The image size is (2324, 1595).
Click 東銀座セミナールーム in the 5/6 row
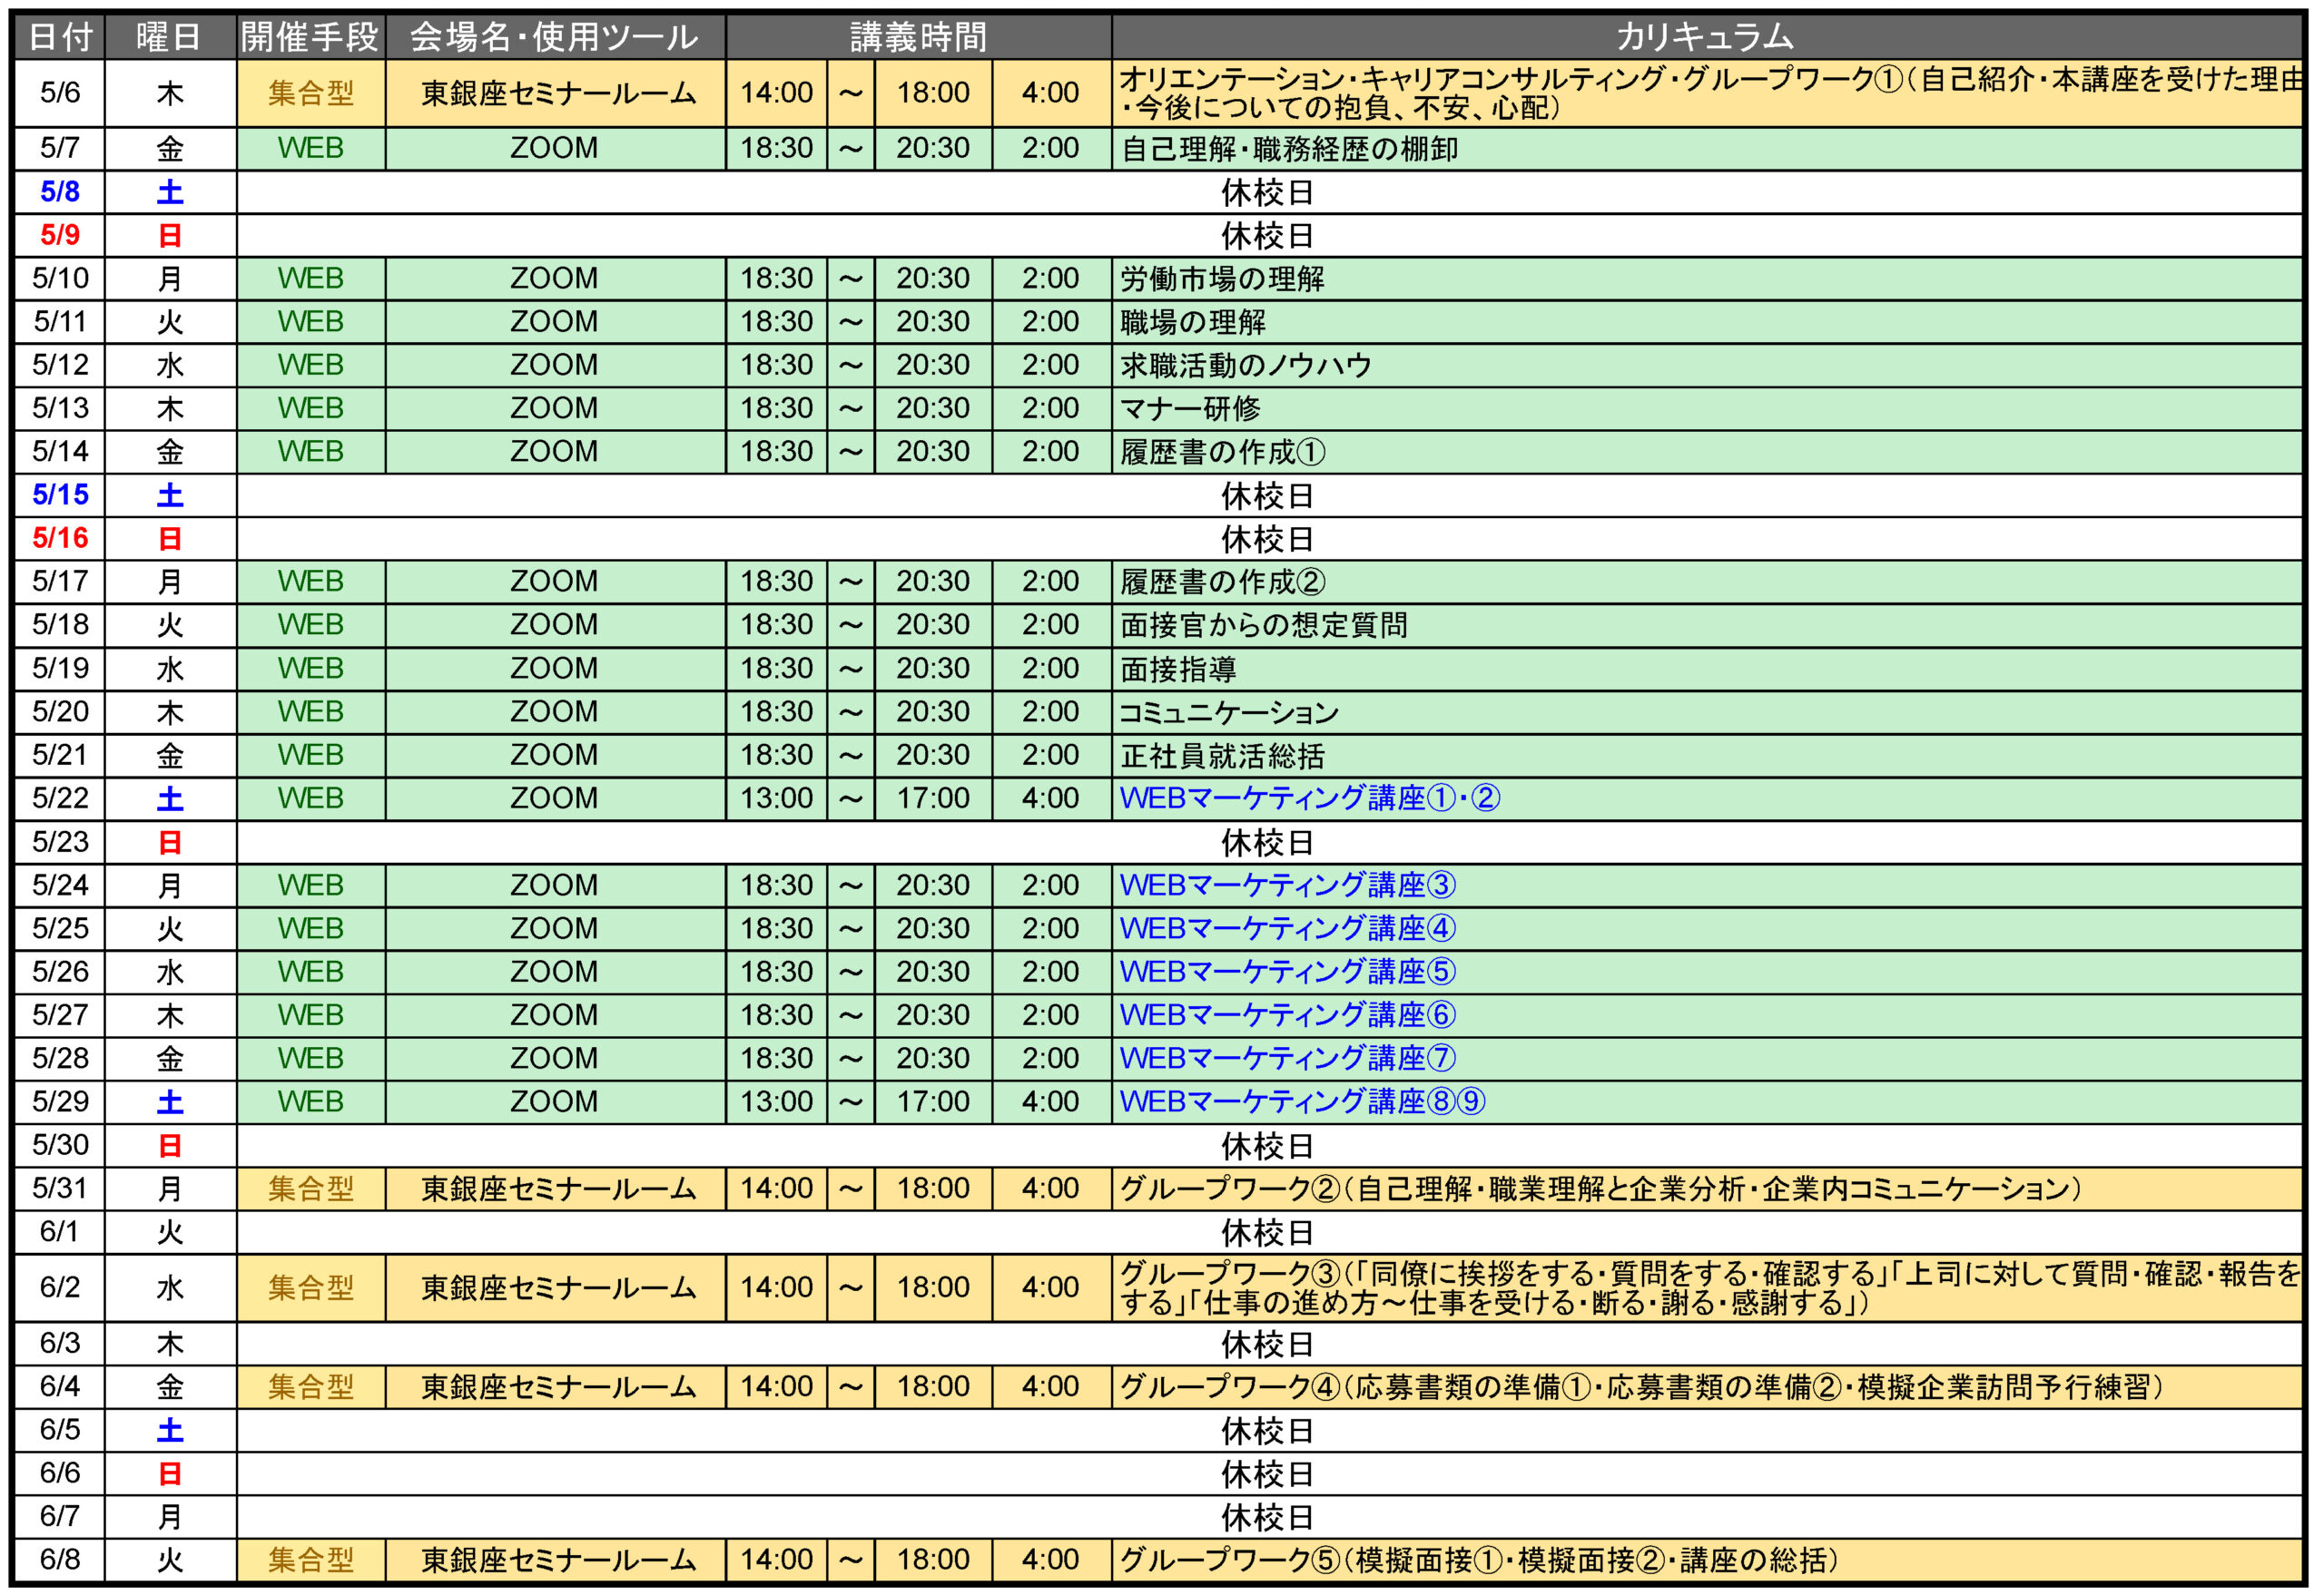[555, 93]
